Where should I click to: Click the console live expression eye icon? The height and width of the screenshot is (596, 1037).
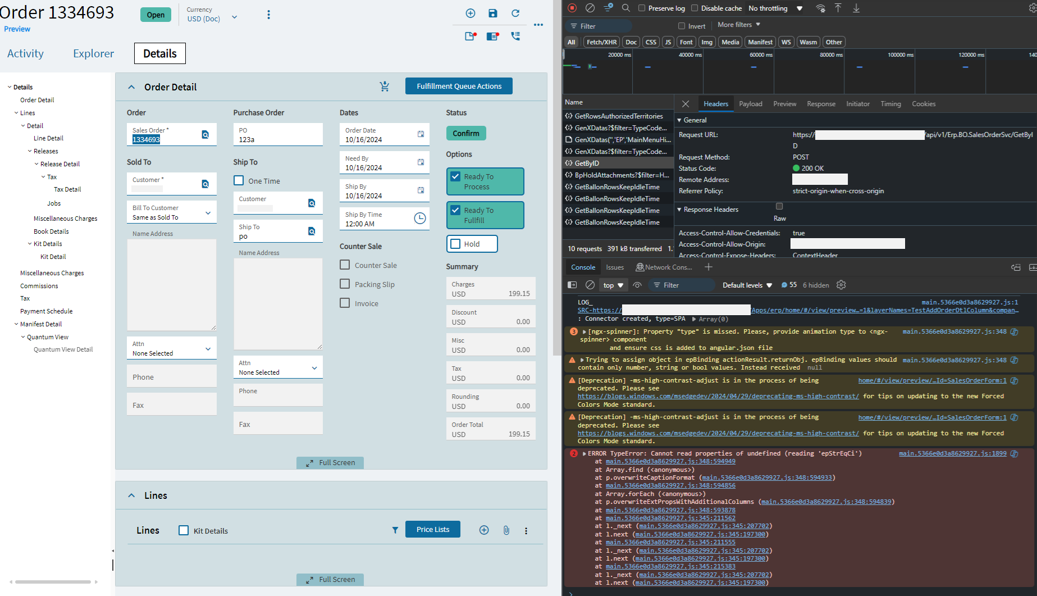pos(637,285)
